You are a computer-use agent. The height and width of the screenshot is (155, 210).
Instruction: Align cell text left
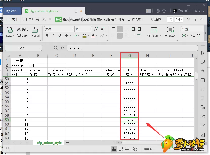coord(113,36)
